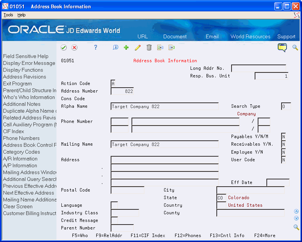Screen dimensions: 302x242
Task: Open the Help menu
Action: [x=21, y=15]
